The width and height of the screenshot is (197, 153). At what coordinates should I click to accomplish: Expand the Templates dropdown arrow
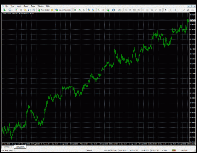(x=121, y=10)
